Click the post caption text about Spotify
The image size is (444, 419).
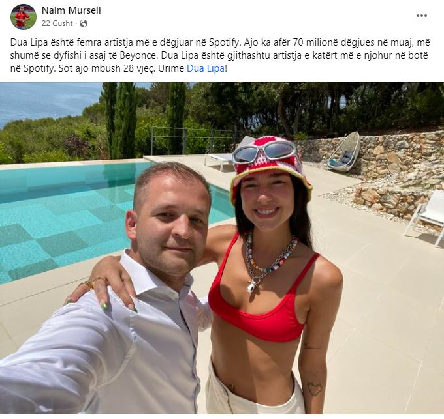220,55
